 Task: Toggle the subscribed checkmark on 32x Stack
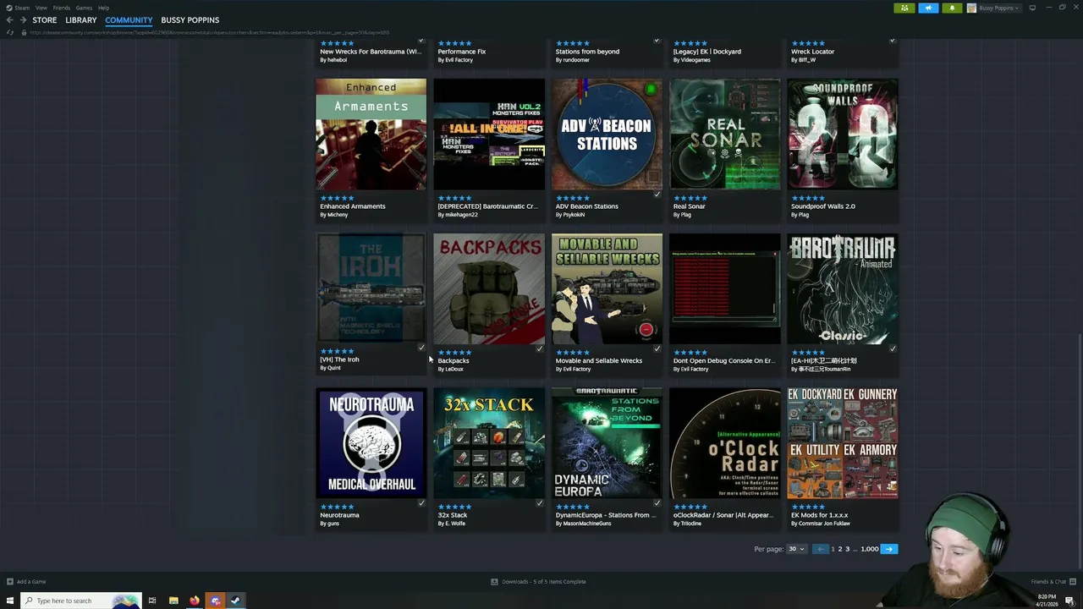539,502
